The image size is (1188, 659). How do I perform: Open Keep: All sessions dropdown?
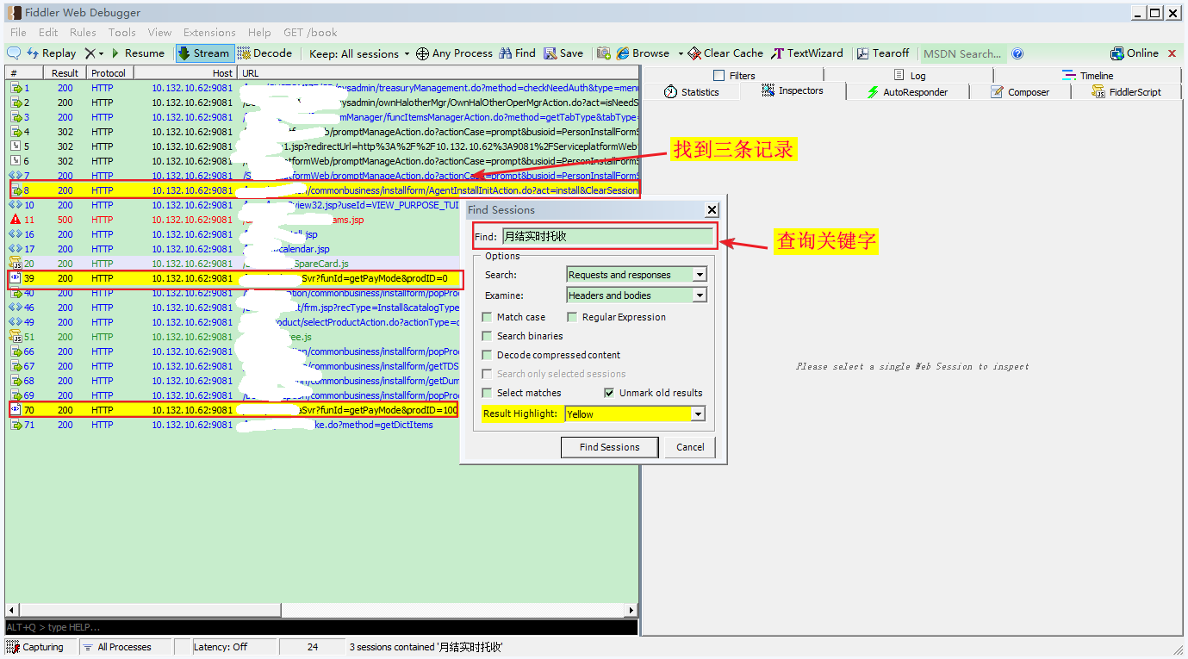(360, 53)
